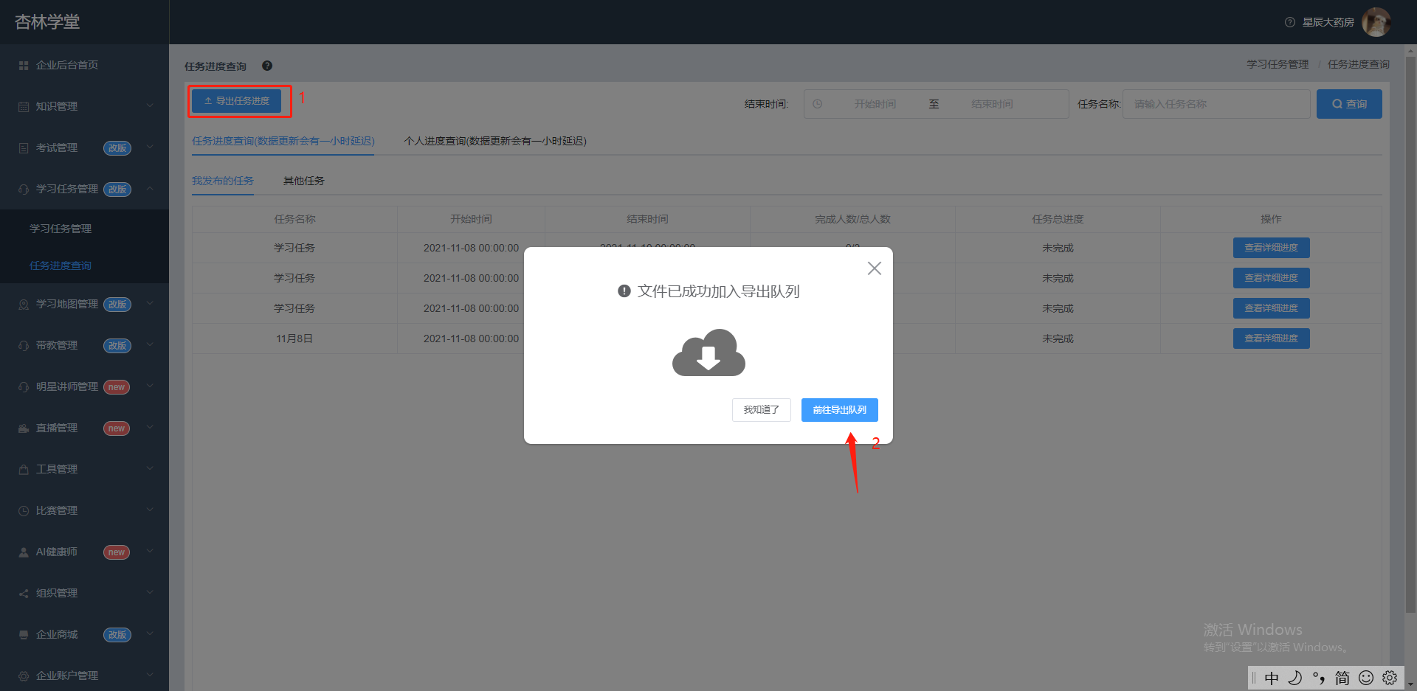Screen dimensions: 1417x691
Task: Click the 结束时间 date input field
Action: click(993, 104)
